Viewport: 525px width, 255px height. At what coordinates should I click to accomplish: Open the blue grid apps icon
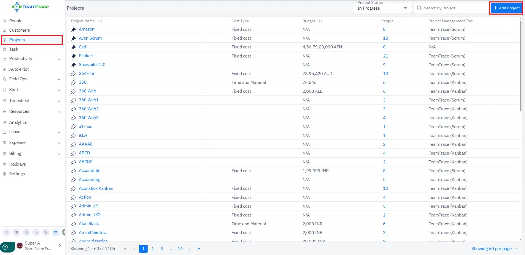click(56, 232)
